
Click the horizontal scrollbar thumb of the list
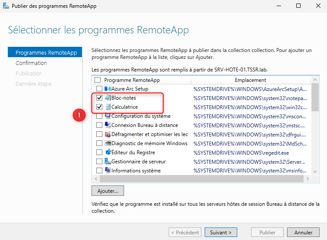click(x=202, y=178)
